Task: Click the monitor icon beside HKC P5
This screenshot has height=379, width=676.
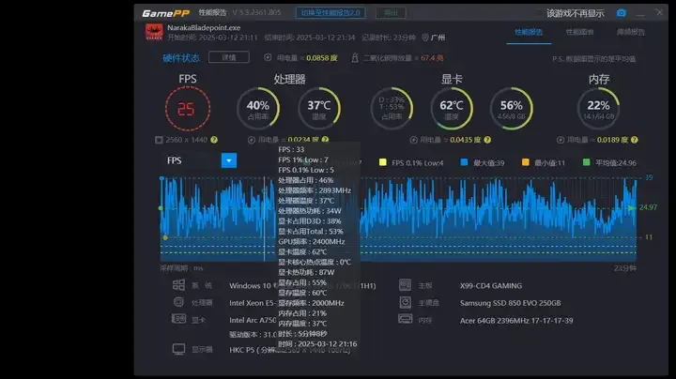Action: coord(178,349)
